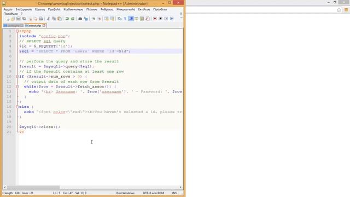Click the Zoom Out toolbar icon

click(99, 19)
